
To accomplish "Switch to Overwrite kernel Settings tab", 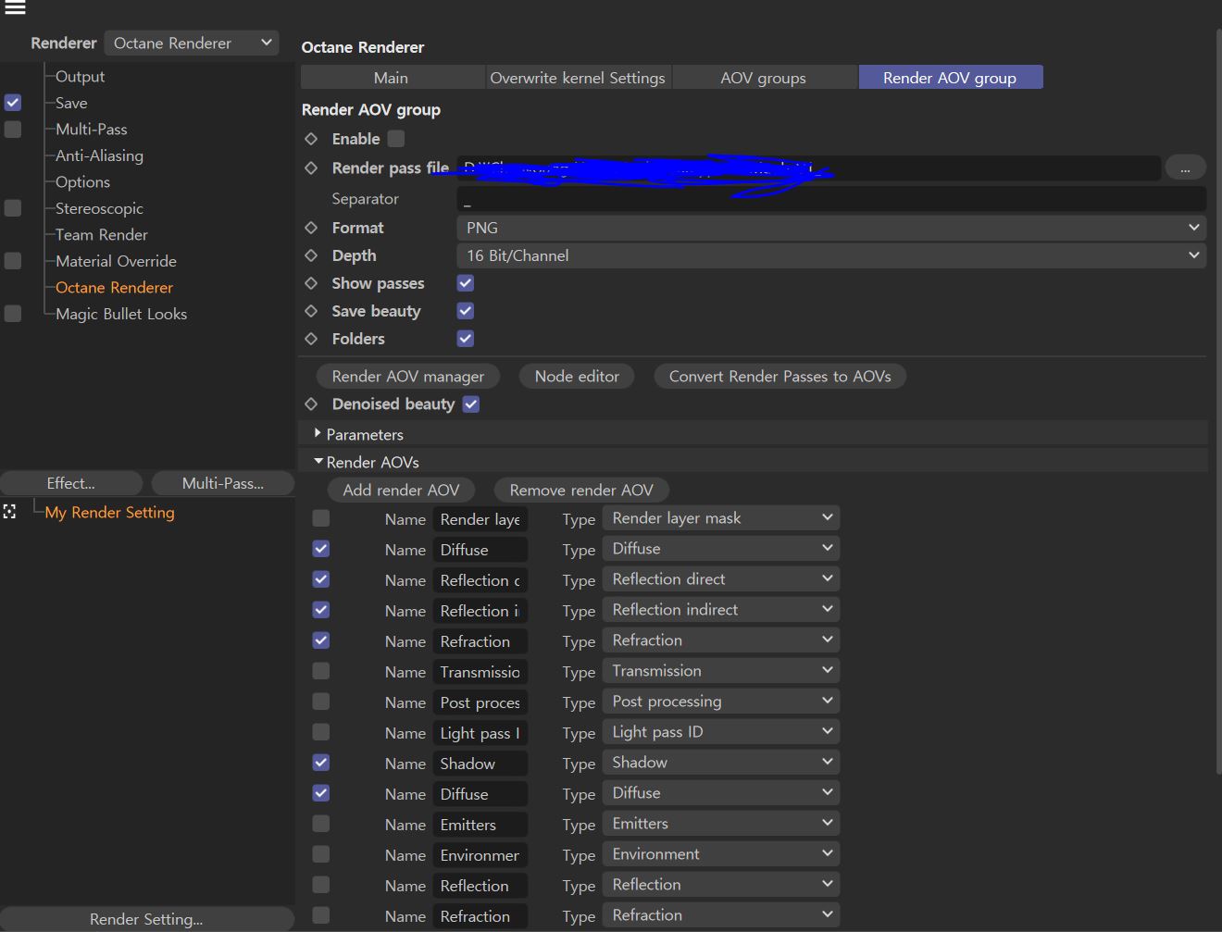I will [578, 78].
